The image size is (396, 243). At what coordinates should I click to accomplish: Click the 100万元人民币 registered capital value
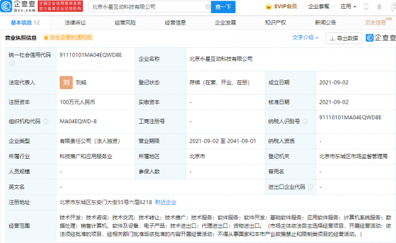tap(77, 102)
